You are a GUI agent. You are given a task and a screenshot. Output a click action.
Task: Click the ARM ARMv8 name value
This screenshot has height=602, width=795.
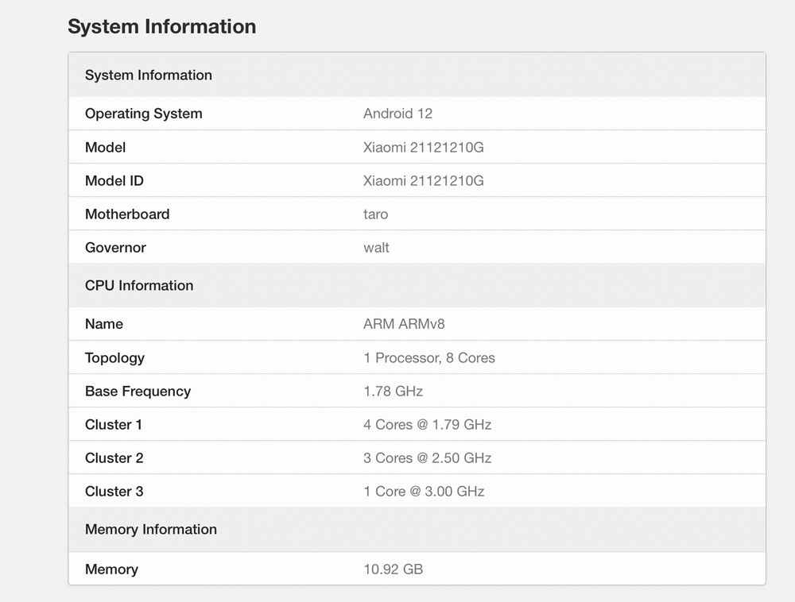(409, 324)
